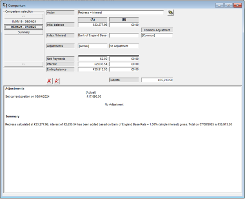Click the Adjustments row label

pyautogui.click(x=60, y=46)
